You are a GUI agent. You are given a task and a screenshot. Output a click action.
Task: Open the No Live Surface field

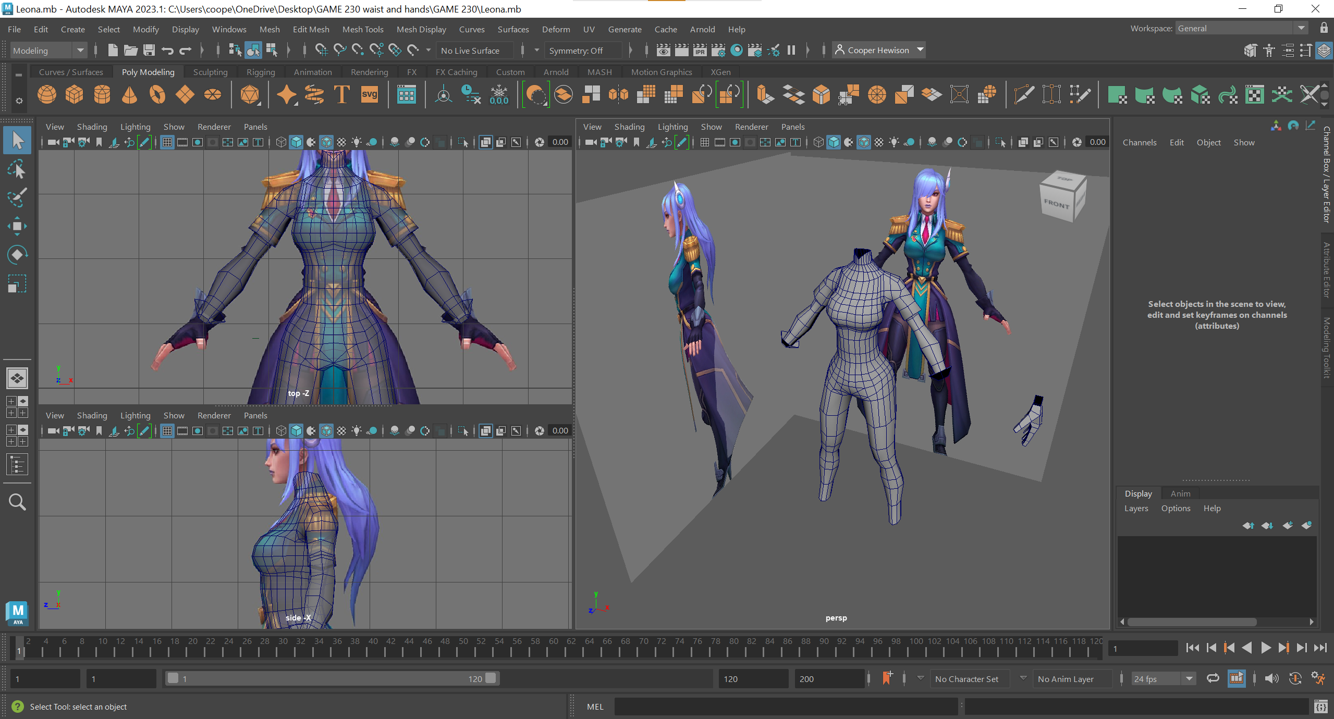[474, 51]
